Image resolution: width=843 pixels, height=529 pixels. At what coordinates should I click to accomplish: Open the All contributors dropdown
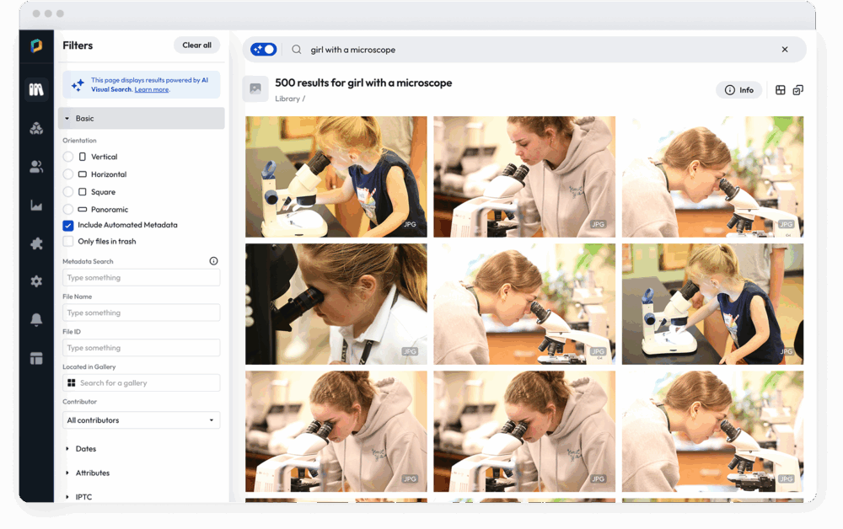coord(142,420)
